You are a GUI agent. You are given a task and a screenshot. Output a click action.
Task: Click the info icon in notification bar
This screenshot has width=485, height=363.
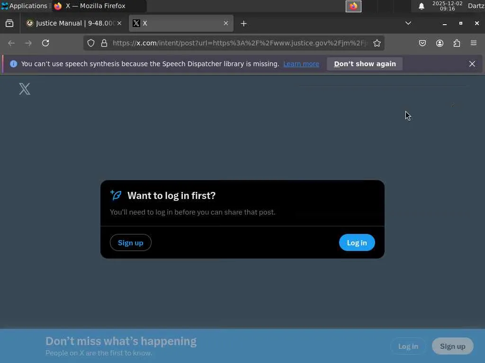tap(14, 64)
